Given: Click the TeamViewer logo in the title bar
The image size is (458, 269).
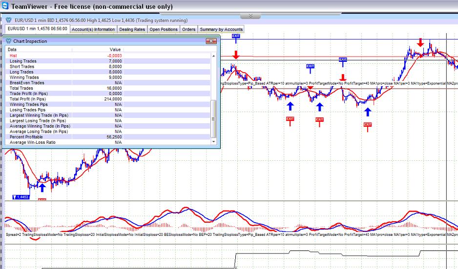Looking at the screenshot, I should click(x=5, y=5).
